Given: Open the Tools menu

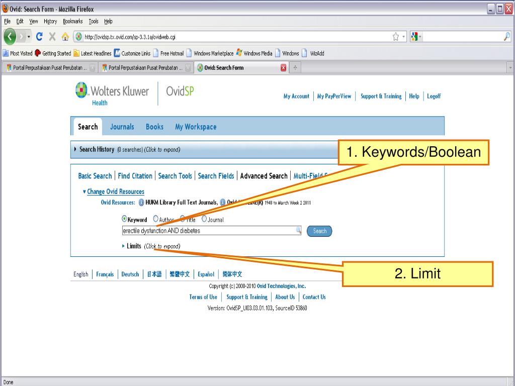Looking at the screenshot, I should point(93,21).
